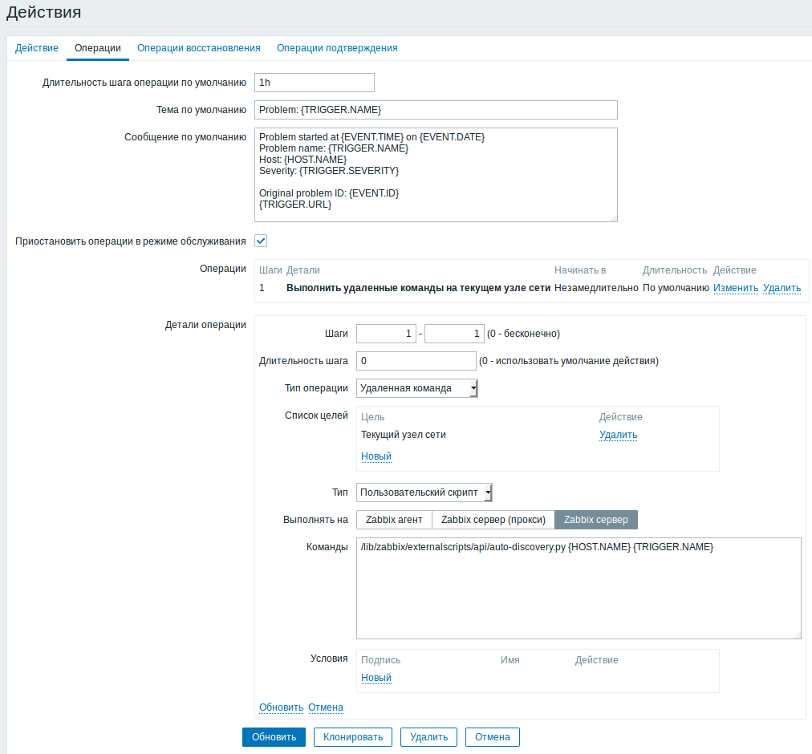Expand the 'Тип' script type dropdown
The width and height of the screenshot is (812, 754).
coord(424,492)
